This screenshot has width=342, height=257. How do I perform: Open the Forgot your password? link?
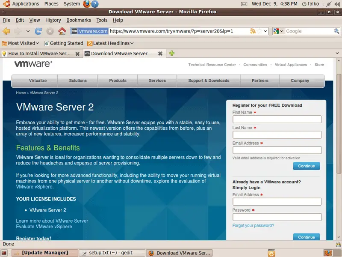click(x=253, y=226)
